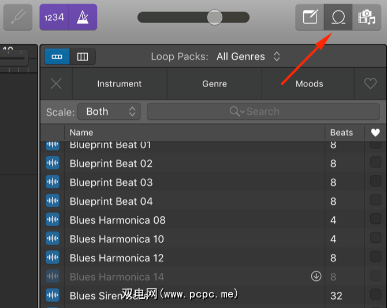Download the Blues Harmonica 14 loop
Screen dimensions: 387x308
(316, 276)
